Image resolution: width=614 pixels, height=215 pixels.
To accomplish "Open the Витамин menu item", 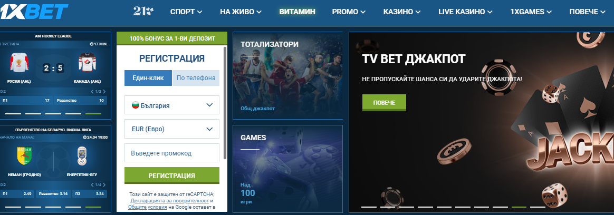I will pyautogui.click(x=297, y=12).
